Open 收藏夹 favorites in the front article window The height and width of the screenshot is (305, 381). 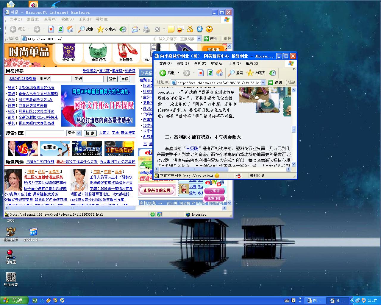(x=256, y=73)
